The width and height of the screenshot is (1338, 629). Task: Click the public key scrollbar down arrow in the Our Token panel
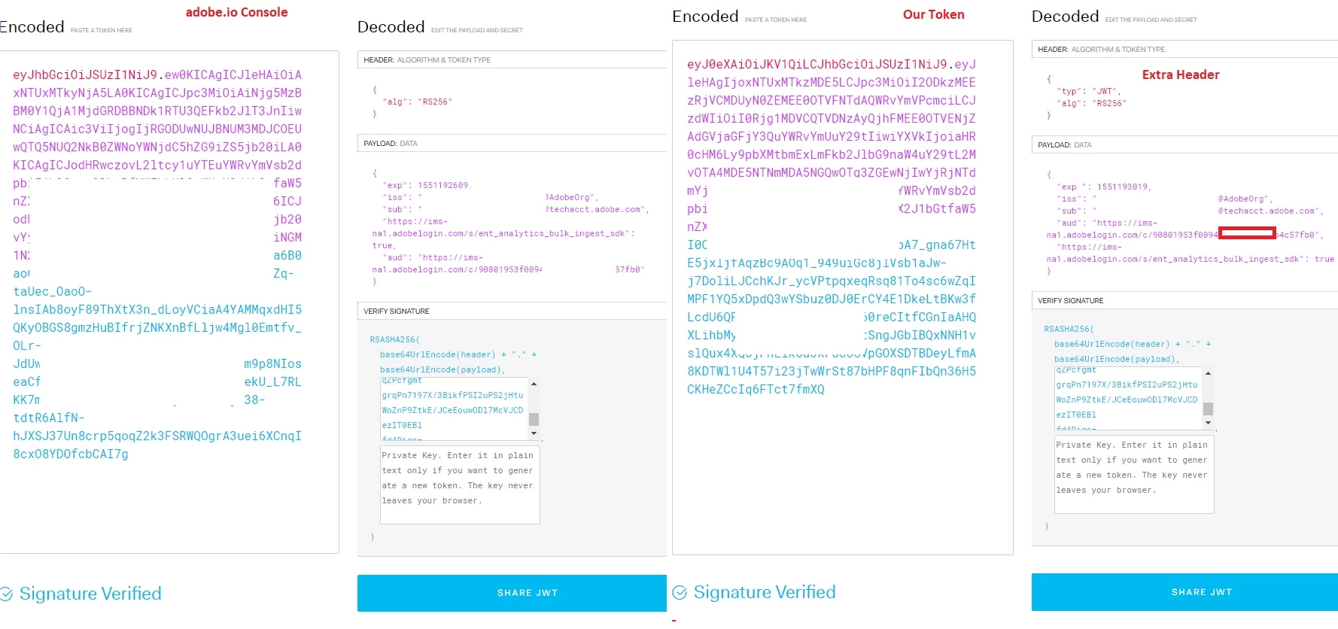[1208, 423]
